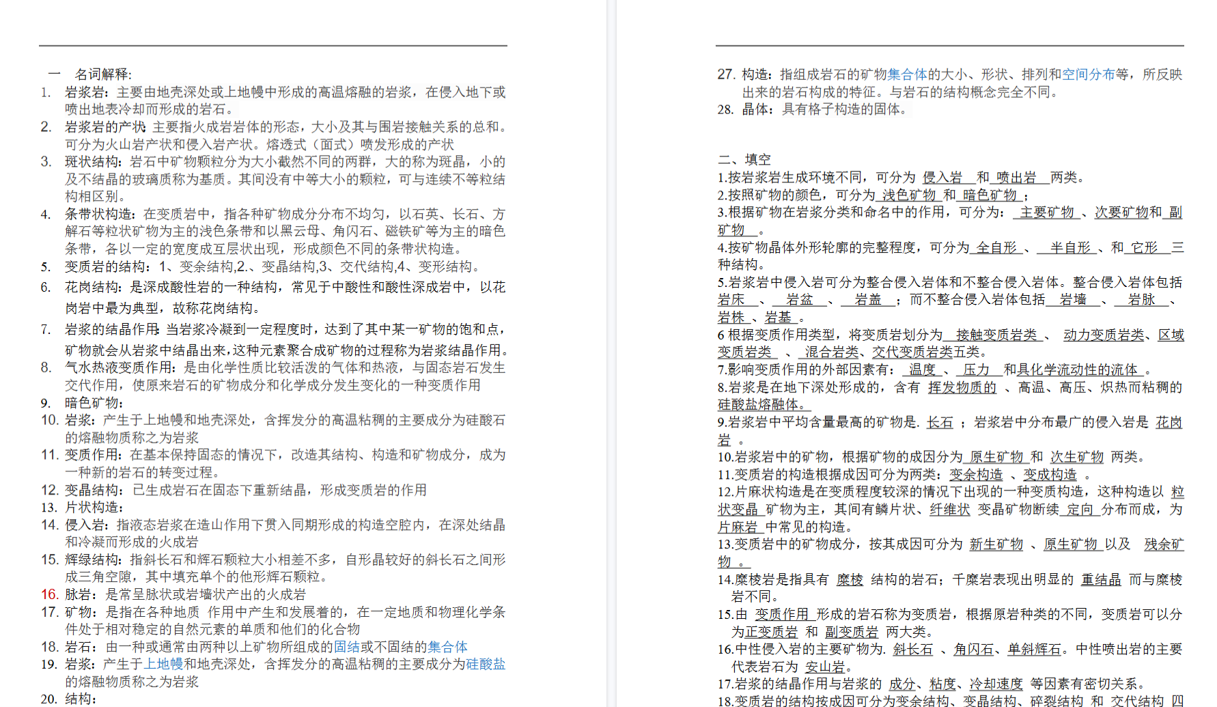Open the blue '集合体' link in item 18

pos(447,646)
